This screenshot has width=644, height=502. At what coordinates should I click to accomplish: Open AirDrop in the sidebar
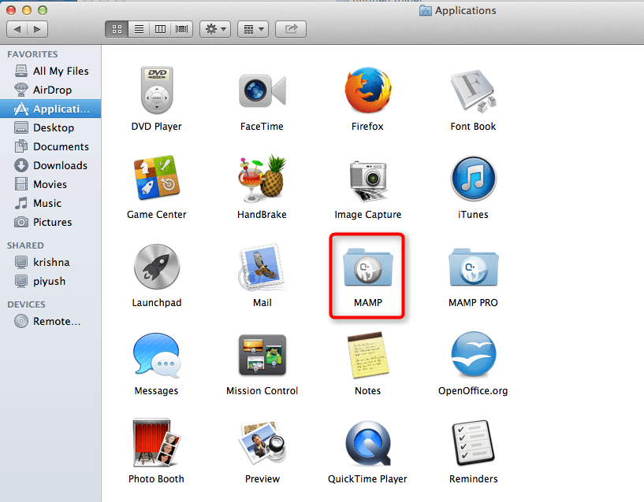(x=50, y=90)
